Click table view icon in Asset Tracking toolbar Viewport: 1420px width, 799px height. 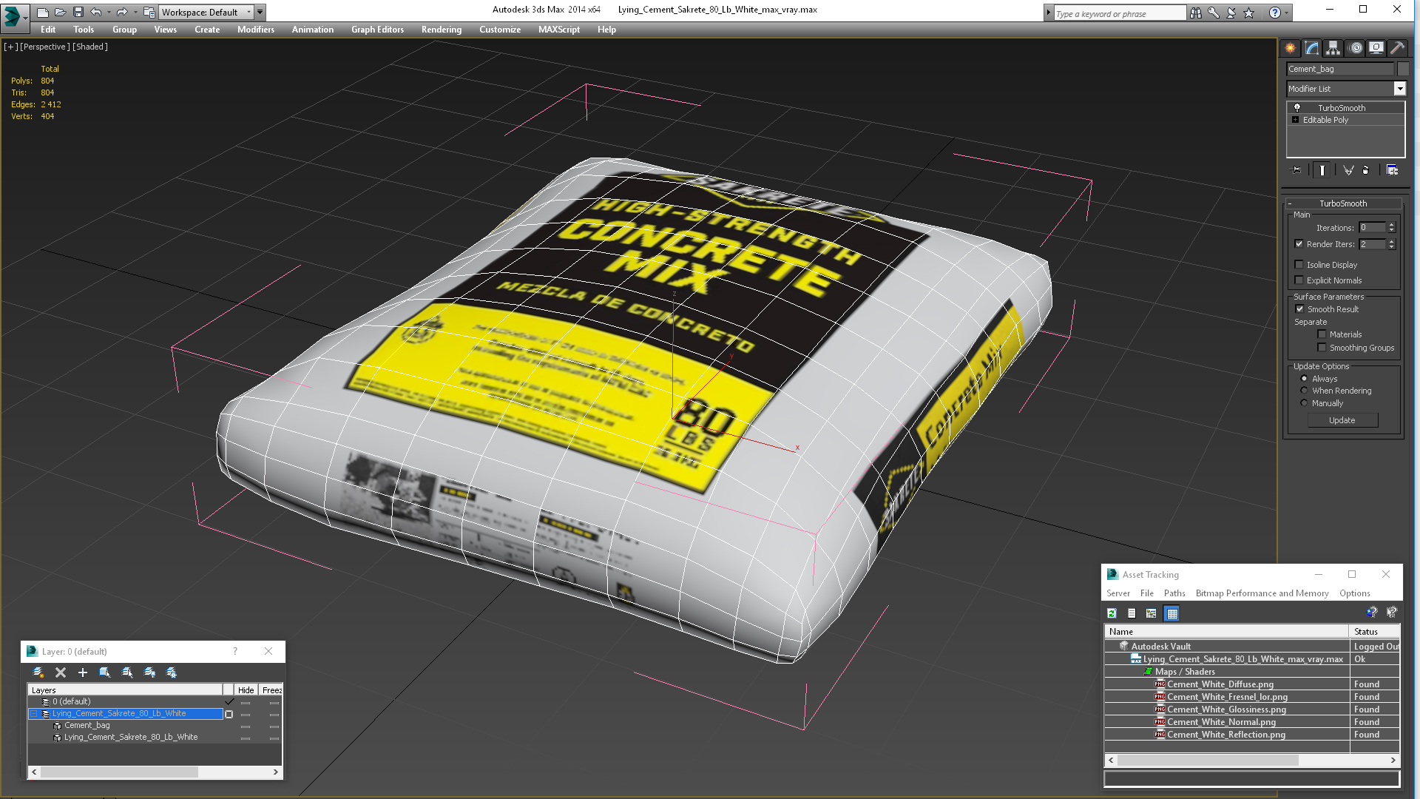(x=1171, y=613)
